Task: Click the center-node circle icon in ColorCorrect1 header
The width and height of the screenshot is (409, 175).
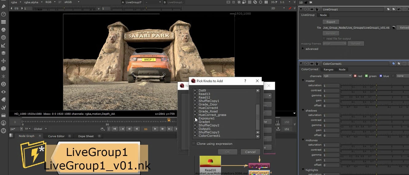Action: [306, 64]
